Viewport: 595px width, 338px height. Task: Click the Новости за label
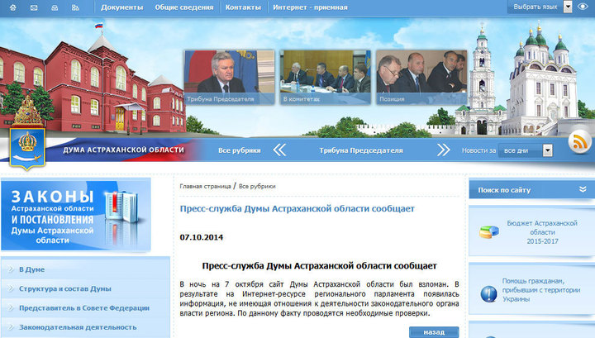coord(478,150)
